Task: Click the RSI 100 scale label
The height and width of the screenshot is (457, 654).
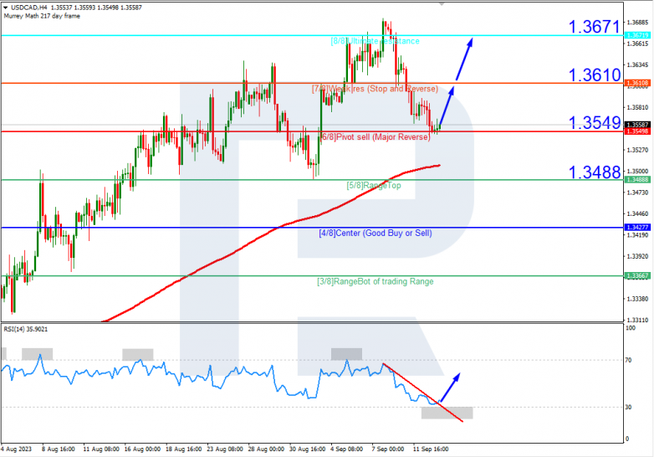Action: pyautogui.click(x=631, y=328)
